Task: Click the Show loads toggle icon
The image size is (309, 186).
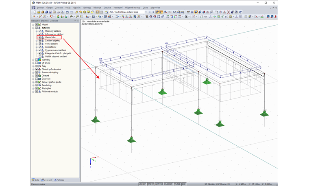Action: [157, 12]
